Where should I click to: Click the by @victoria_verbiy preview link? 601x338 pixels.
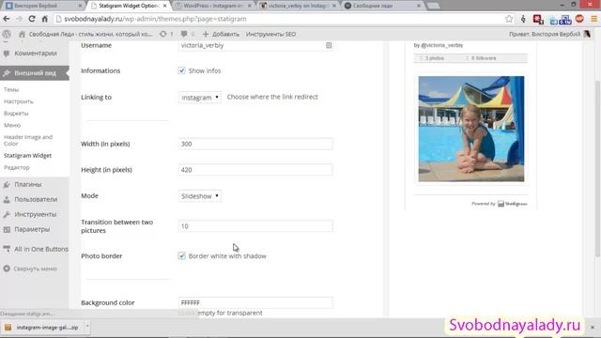point(439,45)
